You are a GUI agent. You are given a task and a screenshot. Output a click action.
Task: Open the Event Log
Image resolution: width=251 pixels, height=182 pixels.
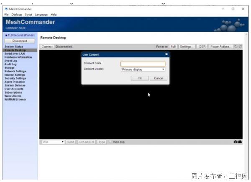point(11,61)
